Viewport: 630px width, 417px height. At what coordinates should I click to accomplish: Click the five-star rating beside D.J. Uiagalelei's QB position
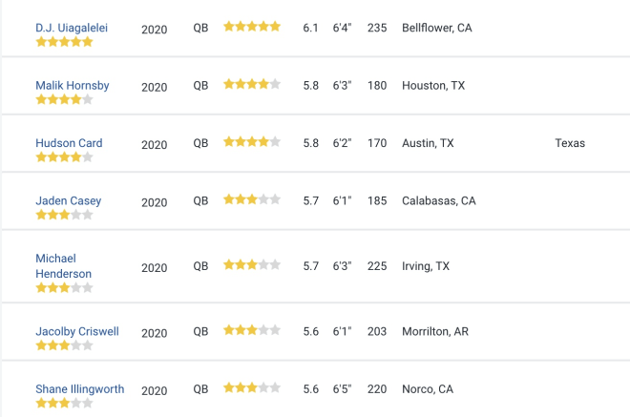pyautogui.click(x=252, y=27)
